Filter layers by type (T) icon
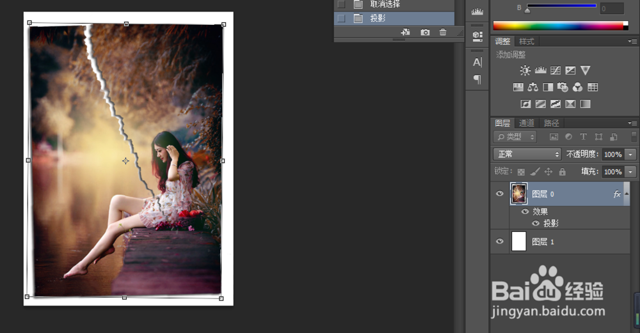 pos(583,137)
